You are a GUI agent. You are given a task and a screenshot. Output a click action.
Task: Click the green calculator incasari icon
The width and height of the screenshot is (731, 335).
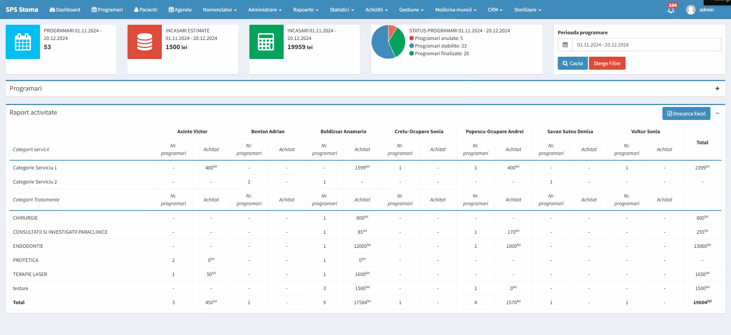(x=266, y=42)
